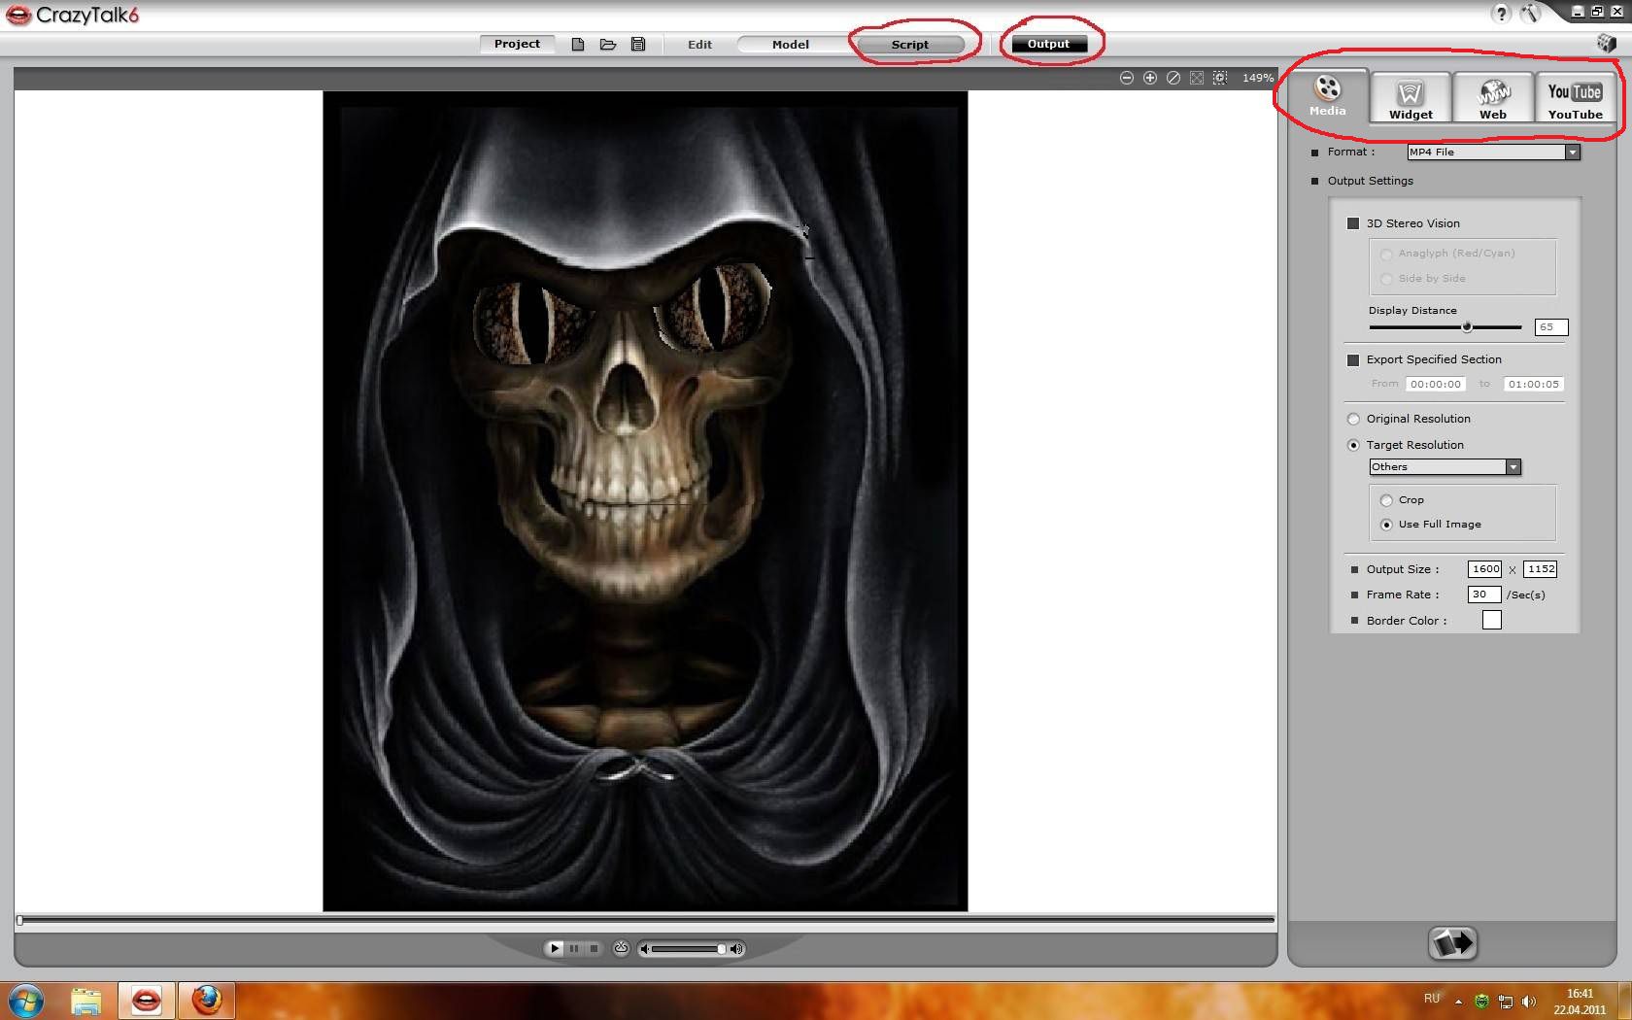Click the From time field 00:00:00
The width and height of the screenshot is (1632, 1020).
pyautogui.click(x=1435, y=385)
